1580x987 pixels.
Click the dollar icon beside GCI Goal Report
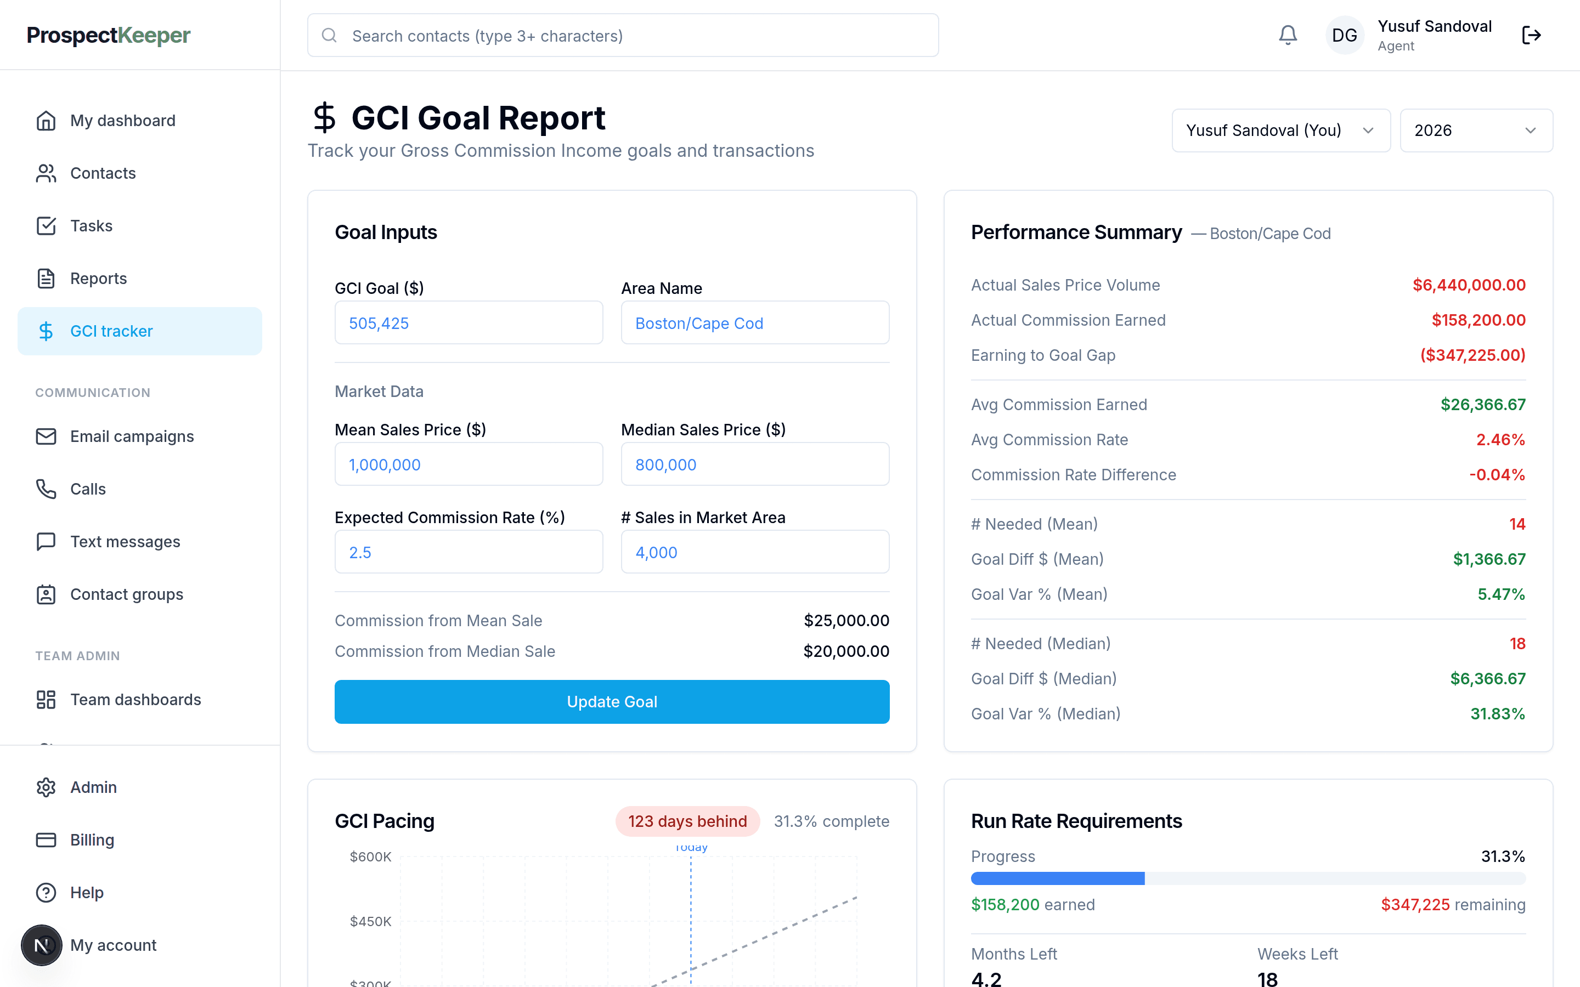tap(324, 118)
